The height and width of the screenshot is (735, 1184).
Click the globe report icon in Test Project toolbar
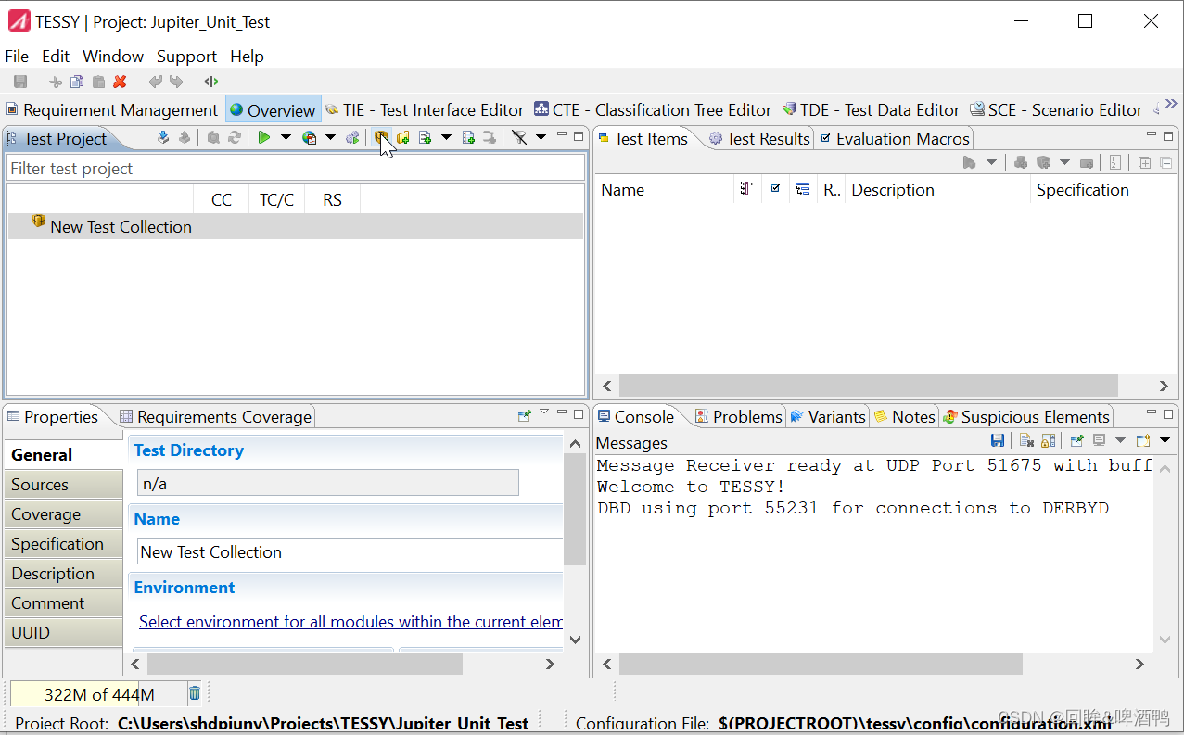click(309, 137)
